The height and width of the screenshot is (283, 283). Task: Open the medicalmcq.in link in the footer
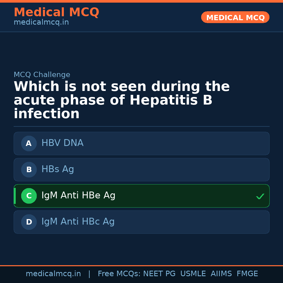(53, 274)
